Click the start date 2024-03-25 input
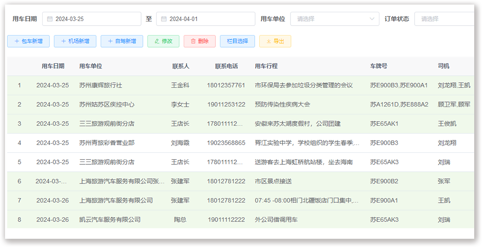482x247 pixels. 96,19
